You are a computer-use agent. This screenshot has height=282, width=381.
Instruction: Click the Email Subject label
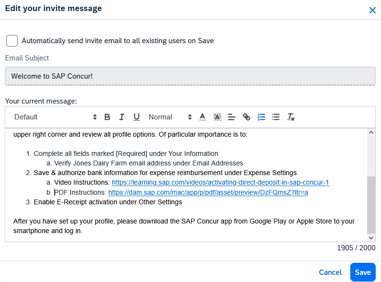(x=27, y=58)
